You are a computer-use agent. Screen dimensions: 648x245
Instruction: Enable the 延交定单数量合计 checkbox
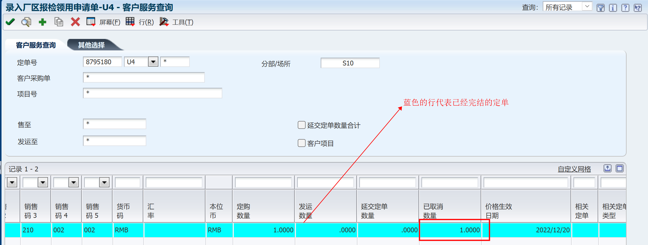pyautogui.click(x=302, y=125)
